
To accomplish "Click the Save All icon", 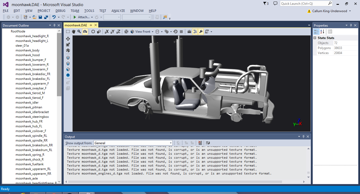I will point(46,17).
